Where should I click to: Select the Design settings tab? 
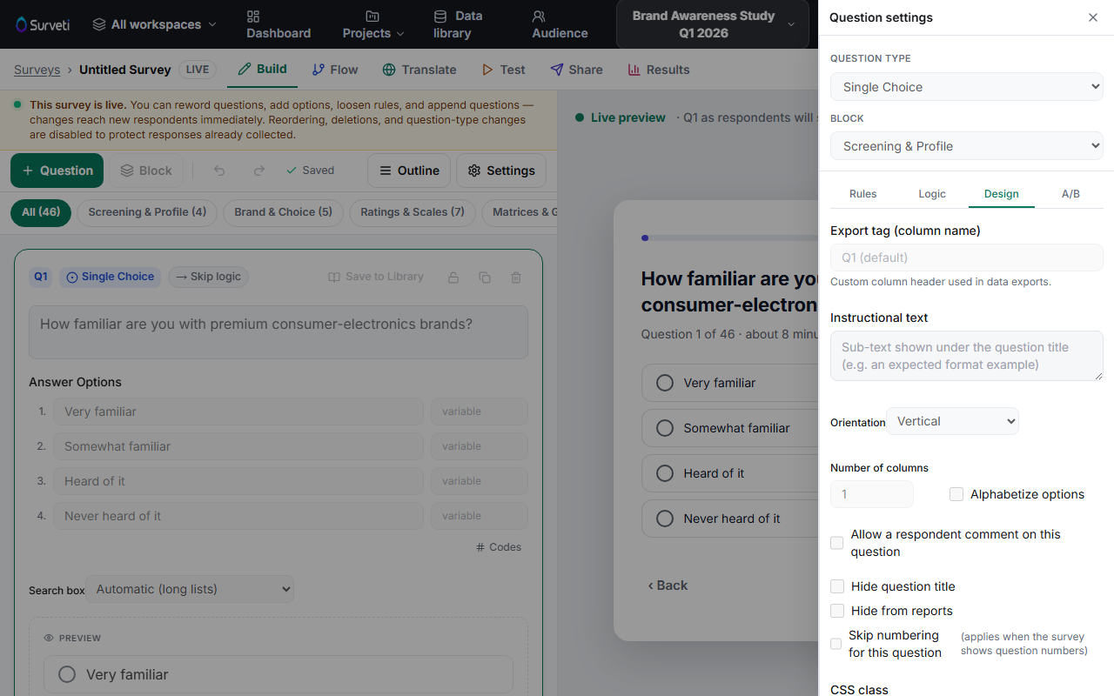tap(1002, 194)
